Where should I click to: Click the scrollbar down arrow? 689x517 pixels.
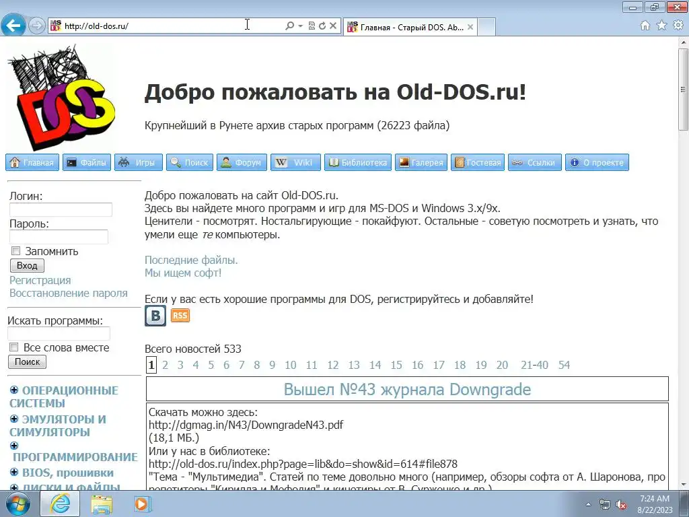click(684, 485)
